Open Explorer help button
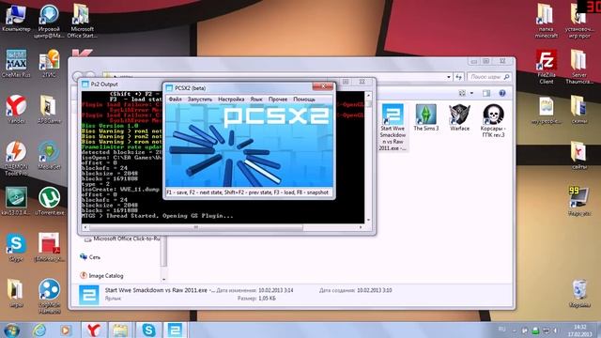The width and height of the screenshot is (601, 338). (502, 93)
